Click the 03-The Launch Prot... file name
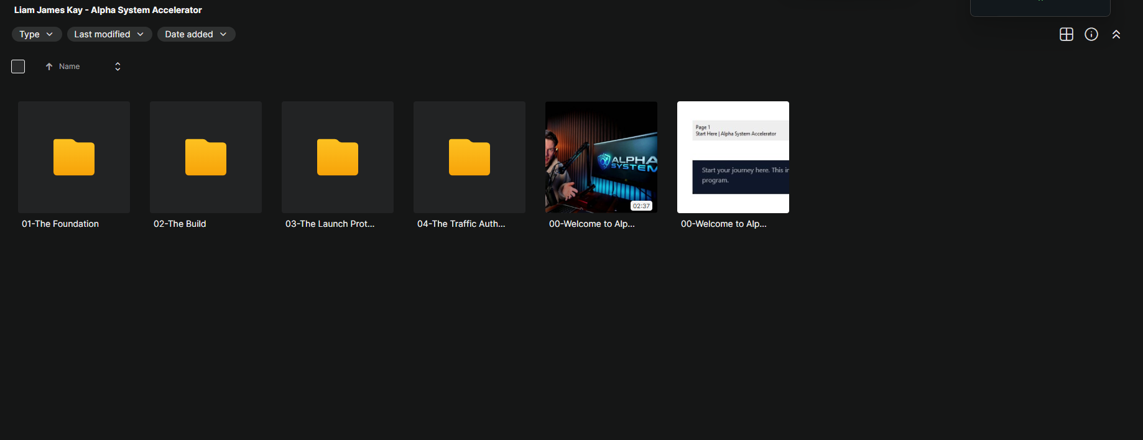The image size is (1143, 440). click(330, 224)
